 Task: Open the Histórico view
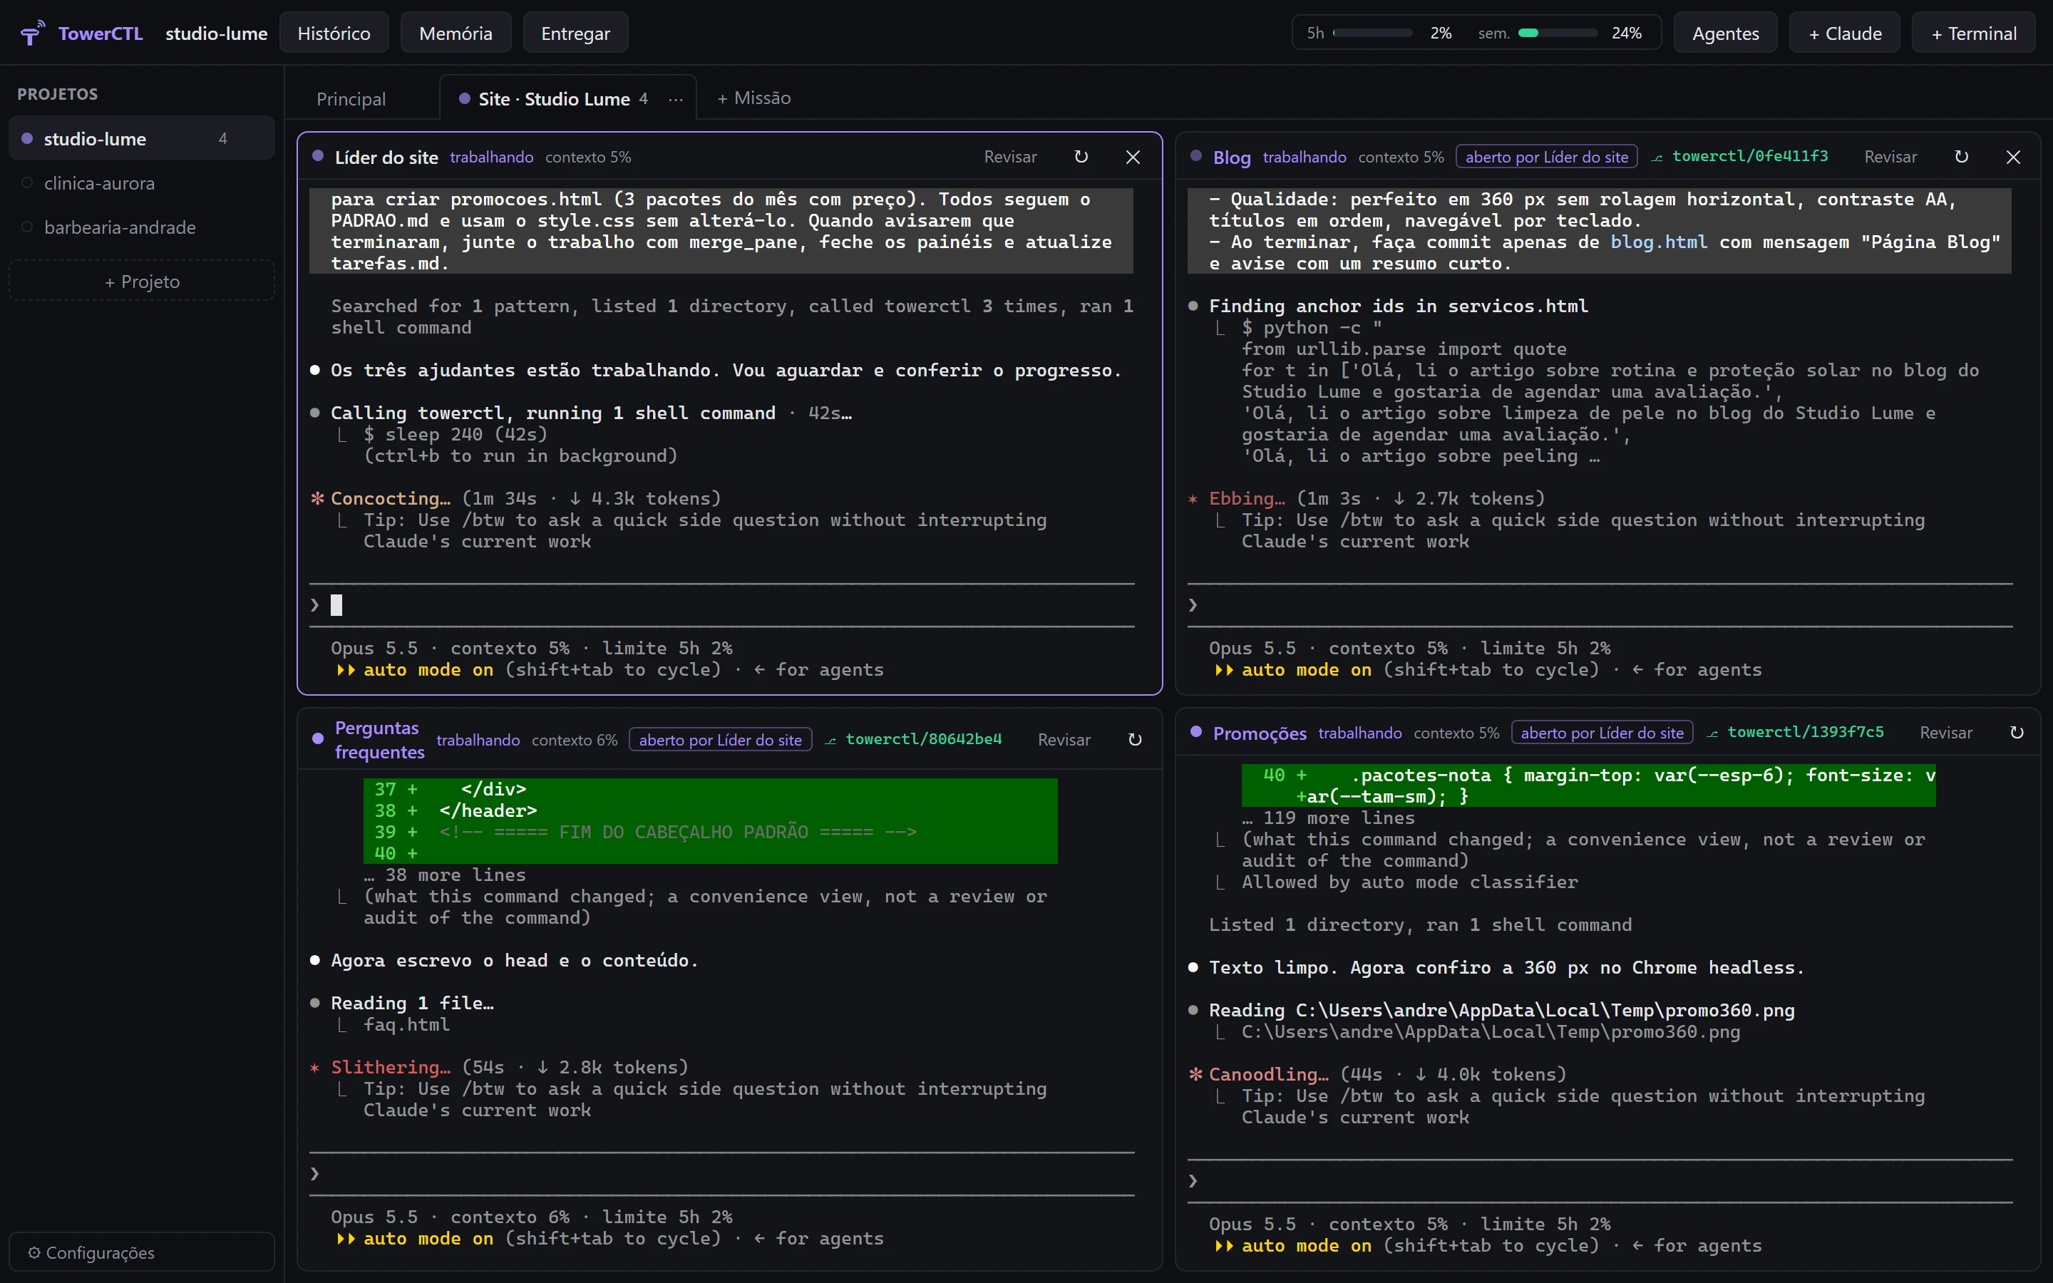(334, 33)
